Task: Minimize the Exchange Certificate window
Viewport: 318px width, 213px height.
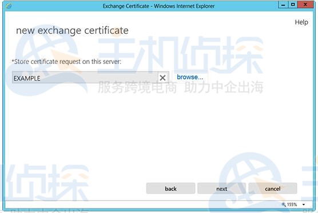Action: (283, 5)
